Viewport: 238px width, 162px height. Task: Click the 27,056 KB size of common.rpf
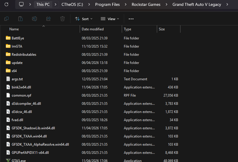pyautogui.click(x=171, y=95)
